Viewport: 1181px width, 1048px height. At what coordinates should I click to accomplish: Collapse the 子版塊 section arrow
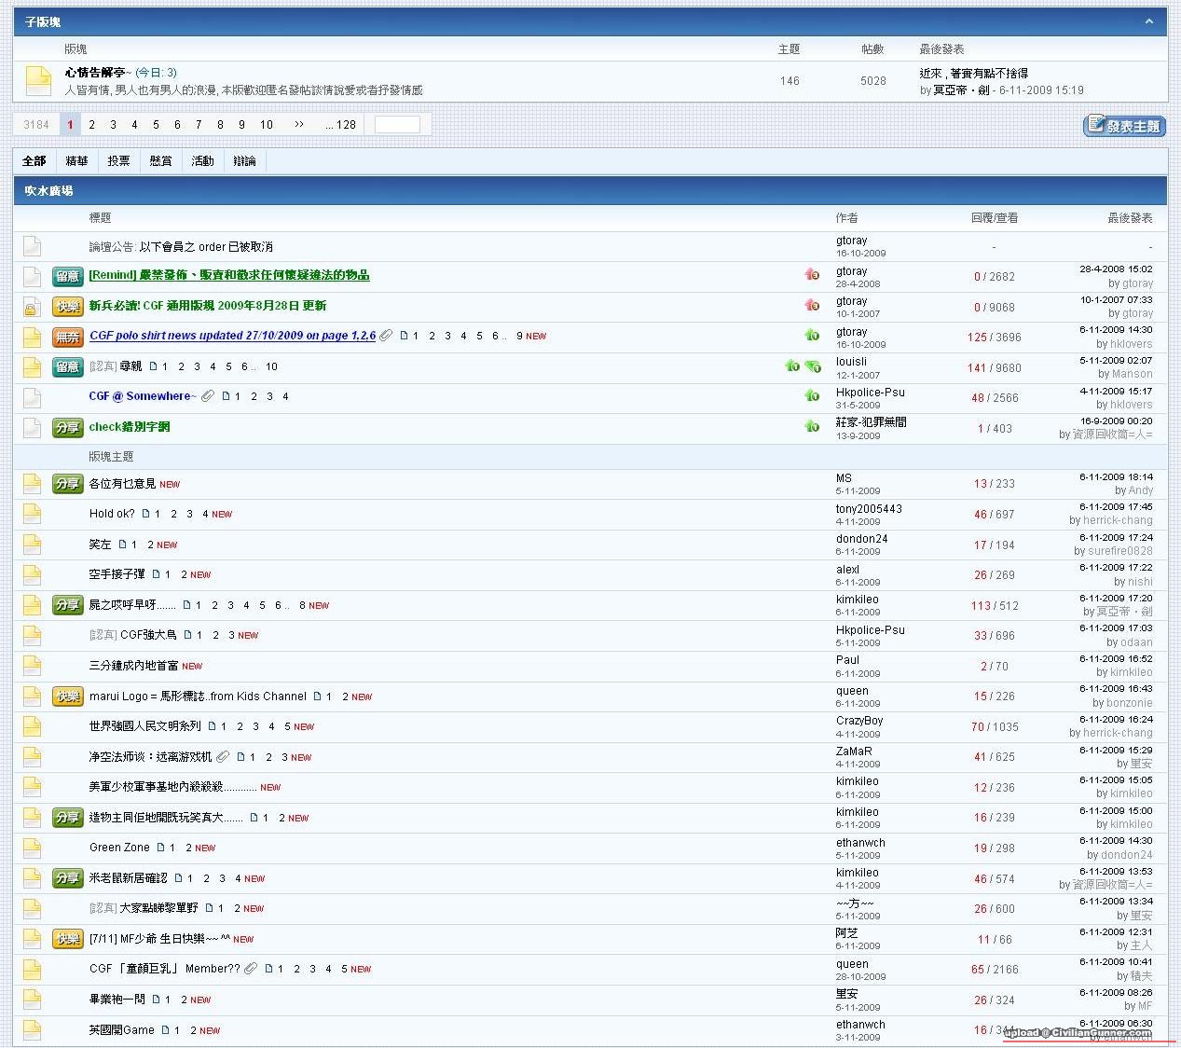1148,21
